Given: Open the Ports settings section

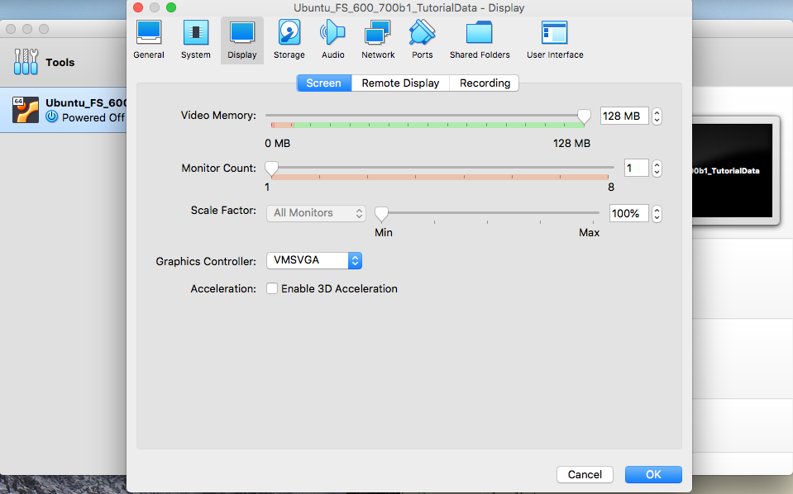Looking at the screenshot, I should point(422,40).
